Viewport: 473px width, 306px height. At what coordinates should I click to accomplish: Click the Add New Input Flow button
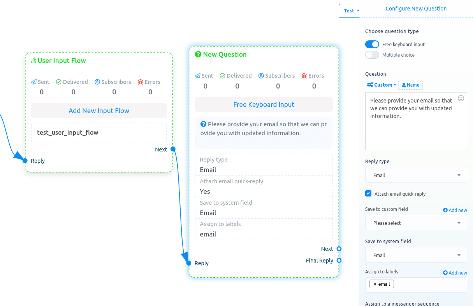(99, 111)
